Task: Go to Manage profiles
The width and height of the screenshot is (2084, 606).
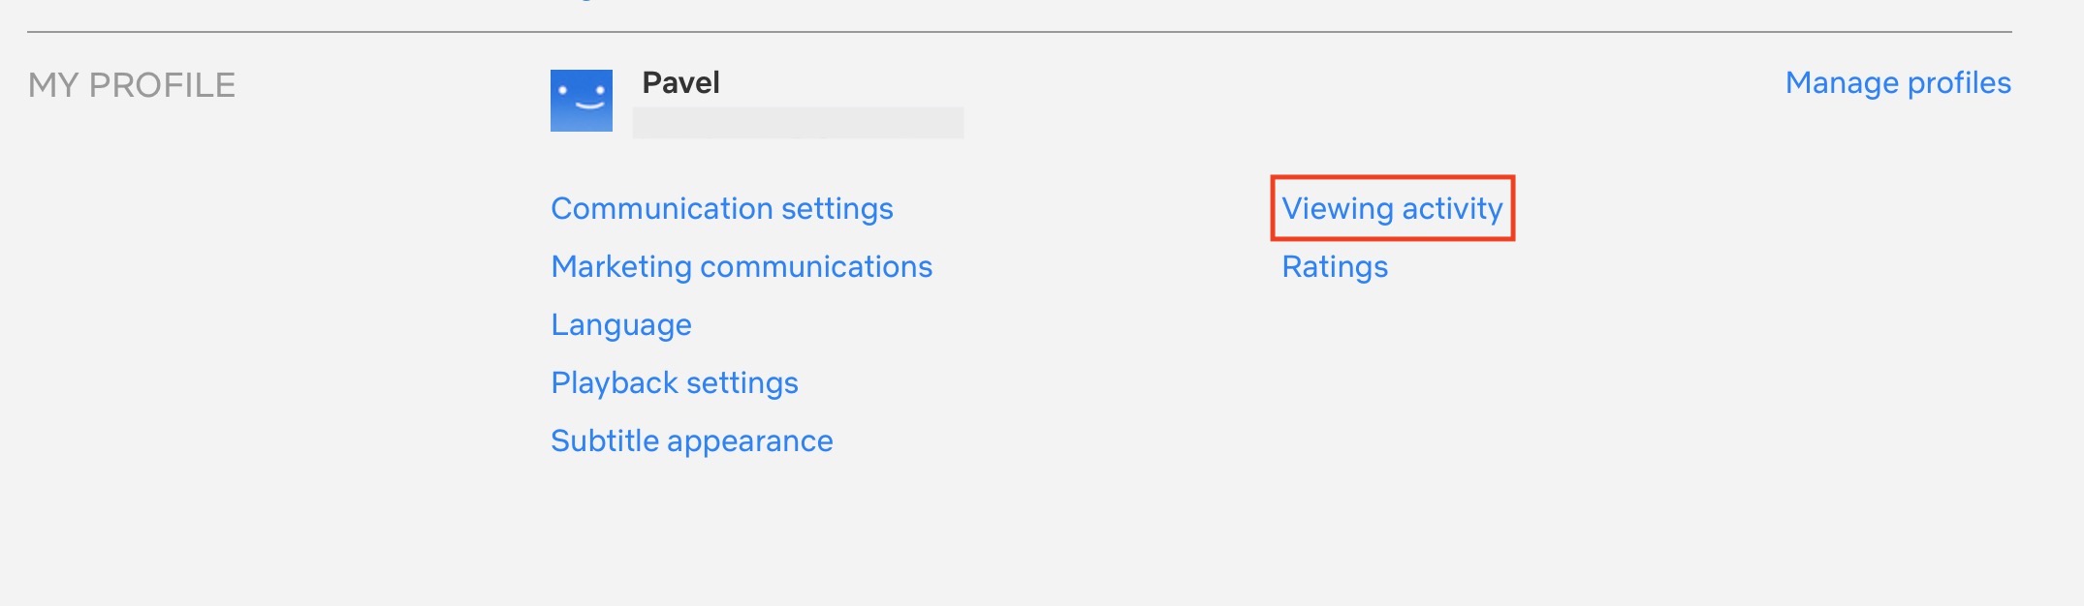Action: tap(1898, 83)
